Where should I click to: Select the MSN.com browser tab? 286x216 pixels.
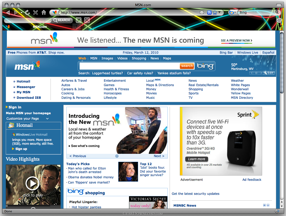40,27
